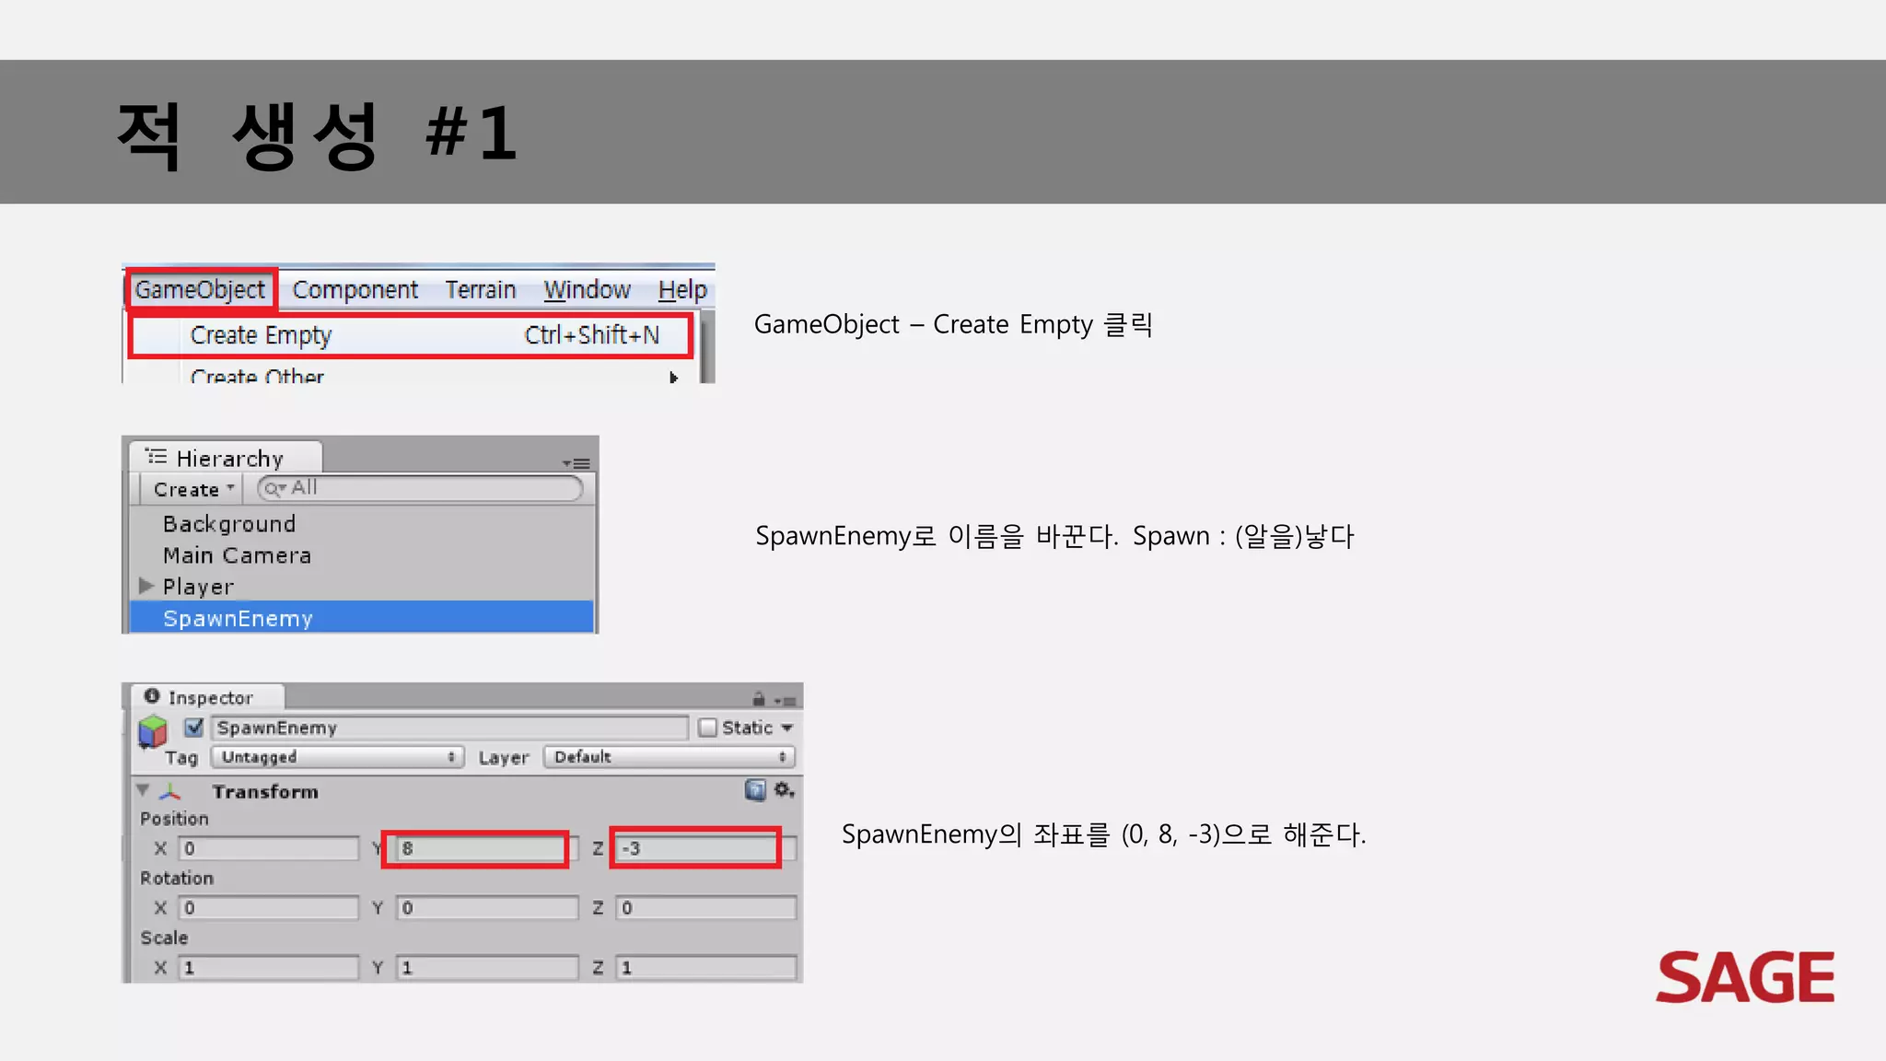Select SpawnEnemy in the Hierarchy
The height and width of the screenshot is (1061, 1886).
[362, 618]
